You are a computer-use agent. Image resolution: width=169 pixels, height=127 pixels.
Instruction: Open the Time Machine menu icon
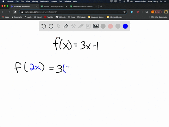pos(120,1)
